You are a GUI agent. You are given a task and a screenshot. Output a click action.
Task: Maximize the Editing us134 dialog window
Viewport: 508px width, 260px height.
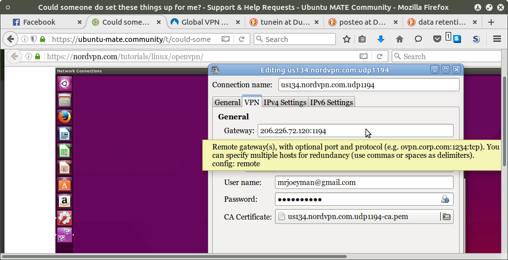coord(446,70)
